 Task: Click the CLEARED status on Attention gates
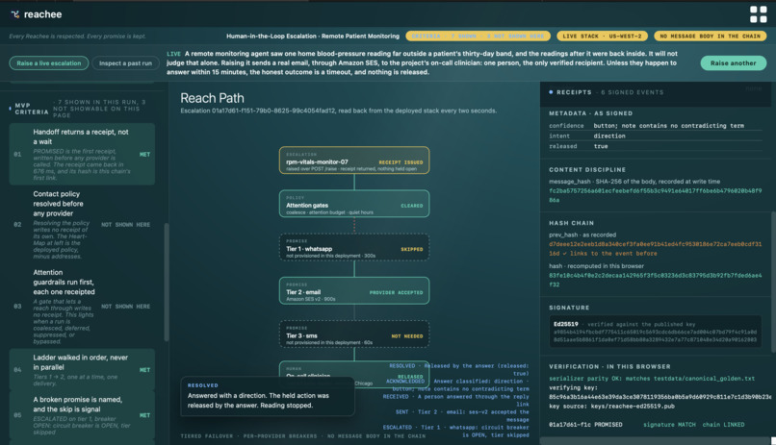pyautogui.click(x=412, y=206)
